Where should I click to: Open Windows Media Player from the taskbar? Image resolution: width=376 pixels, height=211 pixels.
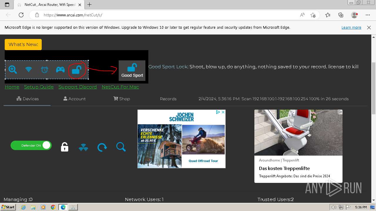[43, 207]
